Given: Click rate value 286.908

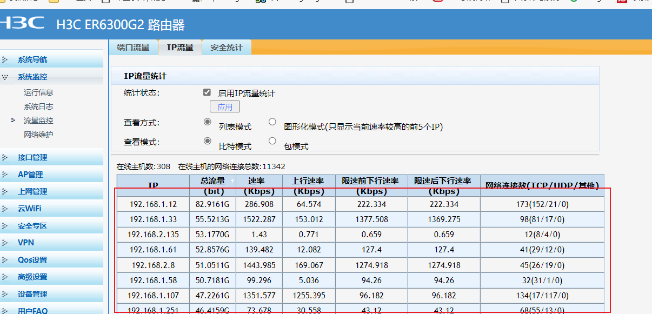Looking at the screenshot, I should pos(259,204).
